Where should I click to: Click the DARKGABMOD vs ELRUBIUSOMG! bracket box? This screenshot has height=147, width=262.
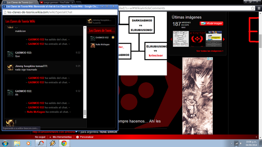[x=142, y=25]
